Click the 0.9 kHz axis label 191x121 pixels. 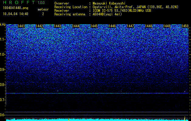tap(2, 70)
